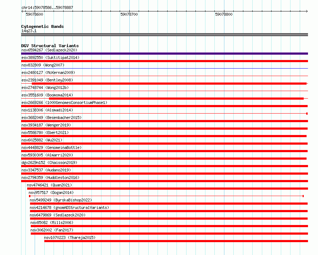Open nsv6479869 (Sedlazeck2020) variant label
The height and width of the screenshot is (255, 318).
(x=58, y=215)
